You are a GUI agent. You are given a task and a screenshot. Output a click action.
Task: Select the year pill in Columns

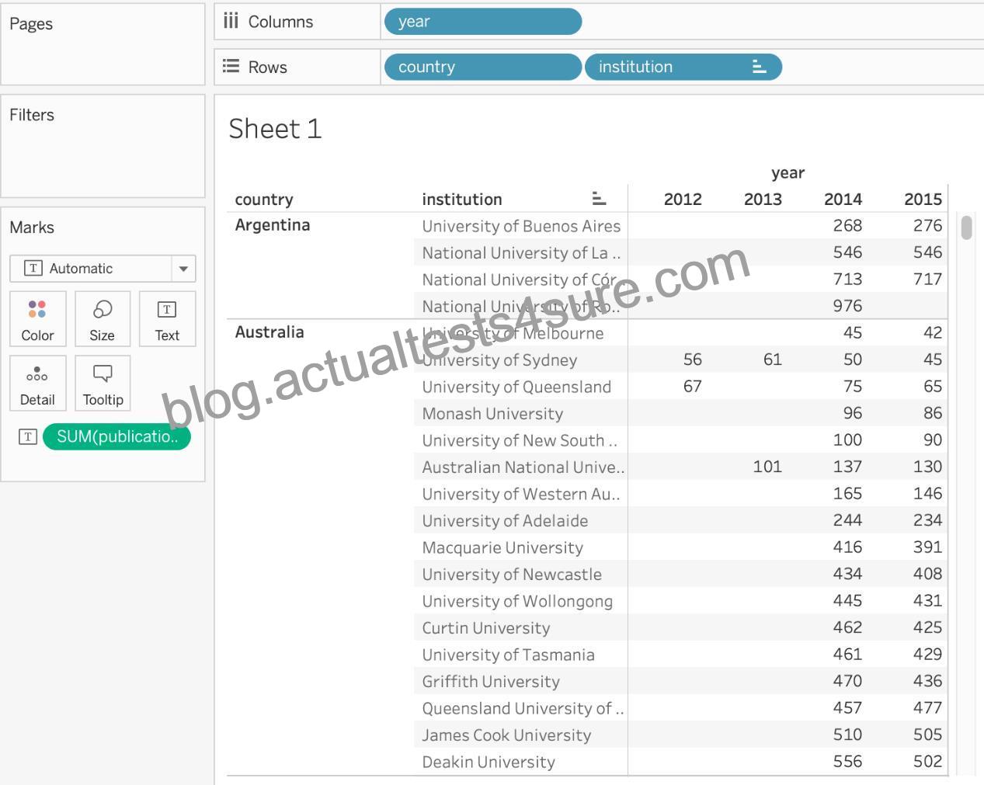pyautogui.click(x=482, y=22)
